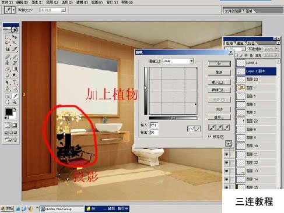This screenshot has width=284, height=213.
Task: Confirm Curves with the OK (好) button
Action: tap(219, 63)
